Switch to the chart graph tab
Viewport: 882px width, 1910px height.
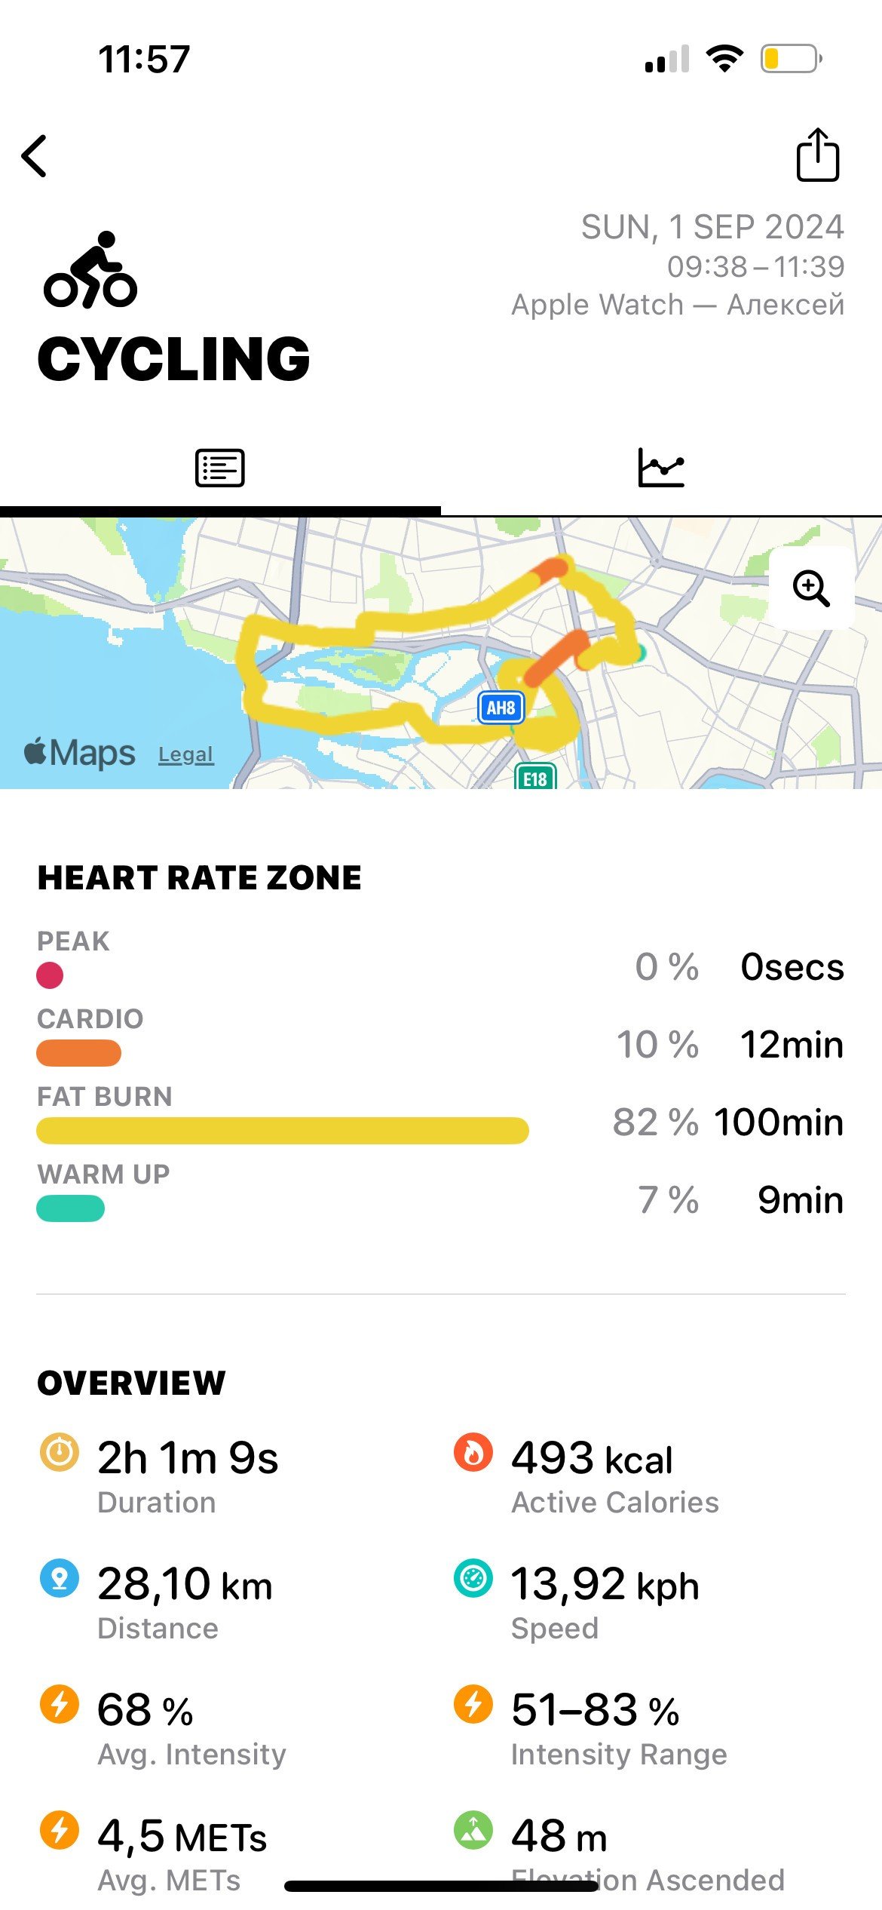coord(661,468)
